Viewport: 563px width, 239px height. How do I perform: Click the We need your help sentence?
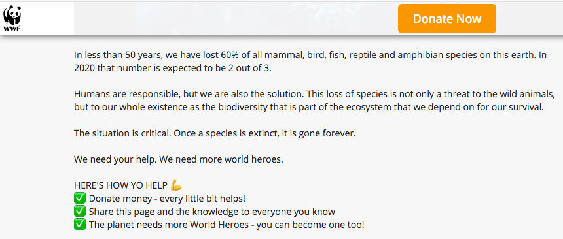(179, 159)
